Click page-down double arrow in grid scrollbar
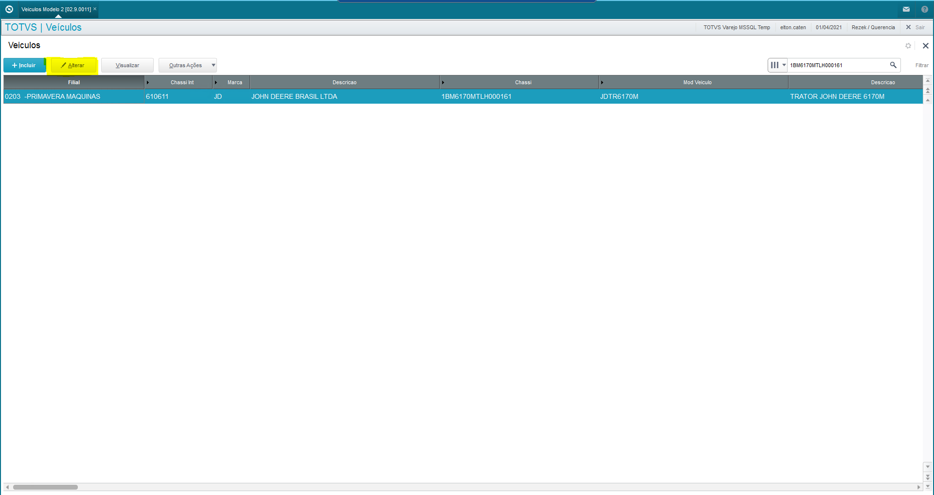 pos(928,477)
